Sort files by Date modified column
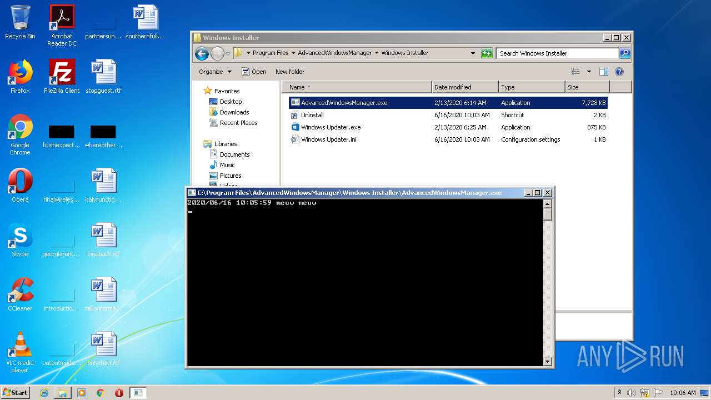The width and height of the screenshot is (711, 400). (465, 87)
